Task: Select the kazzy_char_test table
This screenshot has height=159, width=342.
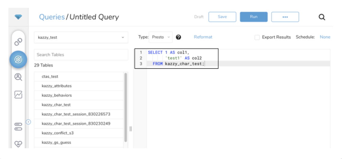Action: tap(56, 105)
